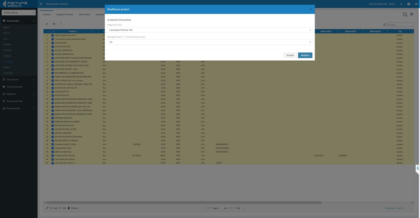Click the refresh icon beside search field
This screenshot has height=218, width=420.
tap(384, 25)
